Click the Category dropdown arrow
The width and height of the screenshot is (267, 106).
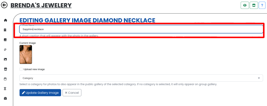tap(259, 78)
